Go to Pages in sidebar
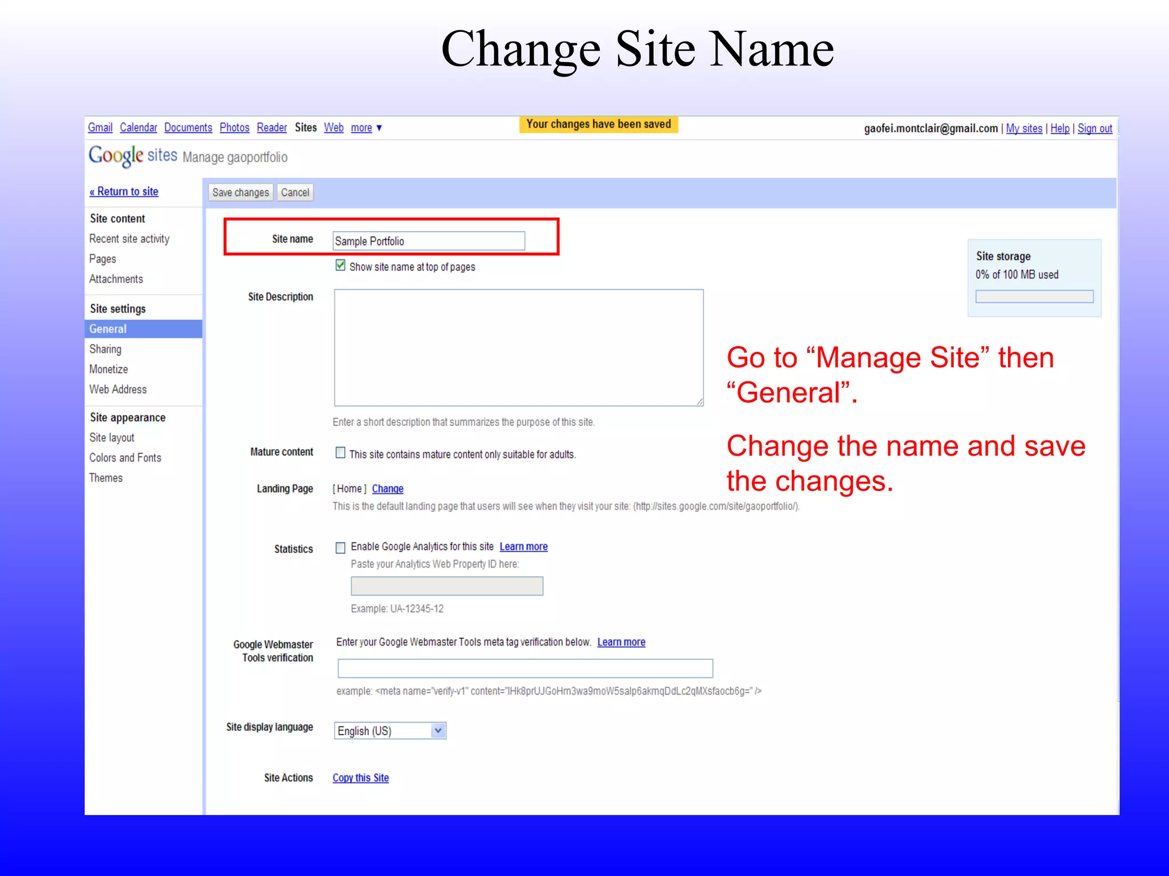Viewport: 1169px width, 876px height. (103, 259)
